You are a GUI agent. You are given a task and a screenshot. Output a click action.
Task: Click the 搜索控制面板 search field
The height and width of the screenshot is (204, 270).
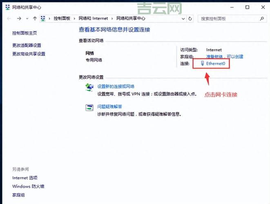pos(232,19)
